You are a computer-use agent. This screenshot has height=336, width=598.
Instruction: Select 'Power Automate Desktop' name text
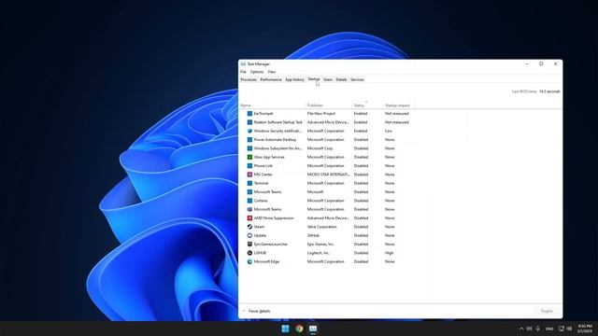(275, 140)
